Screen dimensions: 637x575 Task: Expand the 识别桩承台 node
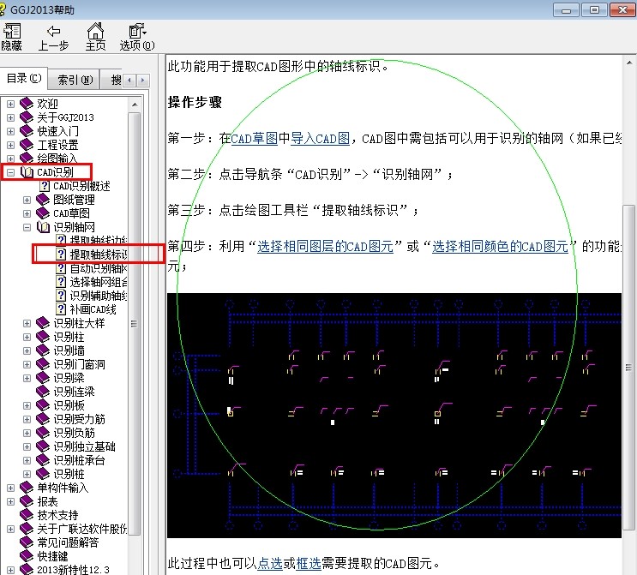point(27,460)
